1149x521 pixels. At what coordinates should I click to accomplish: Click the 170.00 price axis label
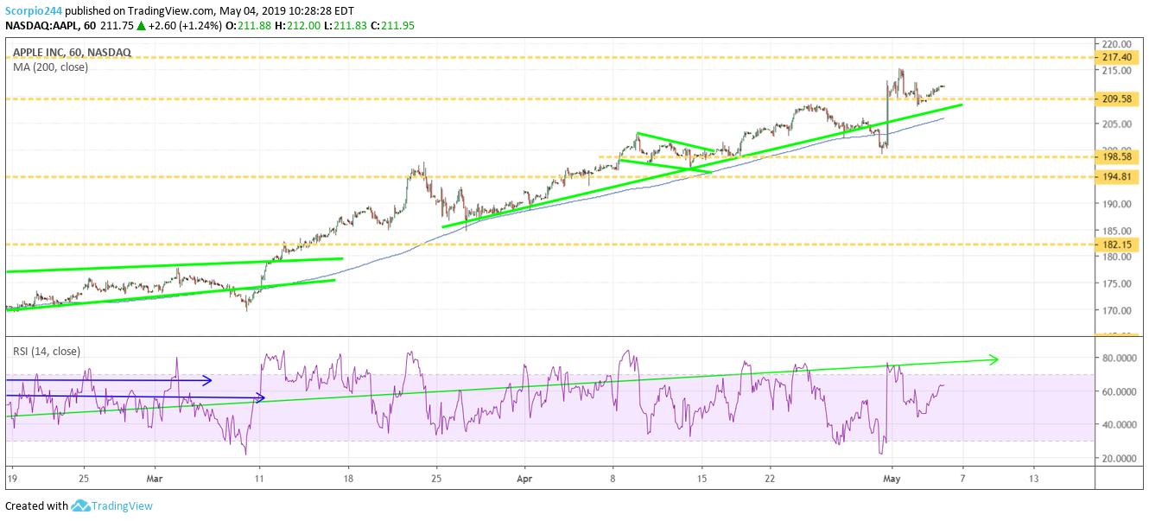click(1118, 310)
